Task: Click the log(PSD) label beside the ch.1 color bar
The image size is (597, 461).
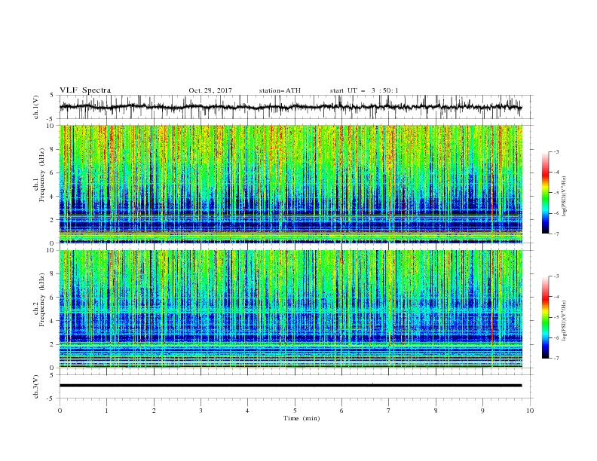Action: tap(564, 197)
